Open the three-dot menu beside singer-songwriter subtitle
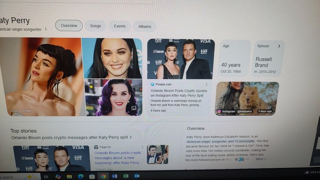This screenshot has height=180, width=320. (x=46, y=29)
